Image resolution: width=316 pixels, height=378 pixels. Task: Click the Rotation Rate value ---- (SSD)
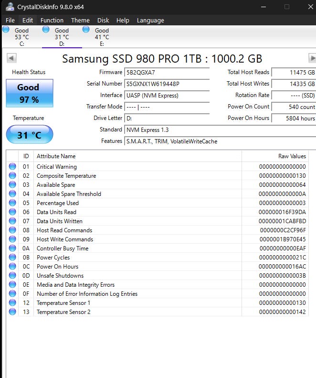coord(294,96)
